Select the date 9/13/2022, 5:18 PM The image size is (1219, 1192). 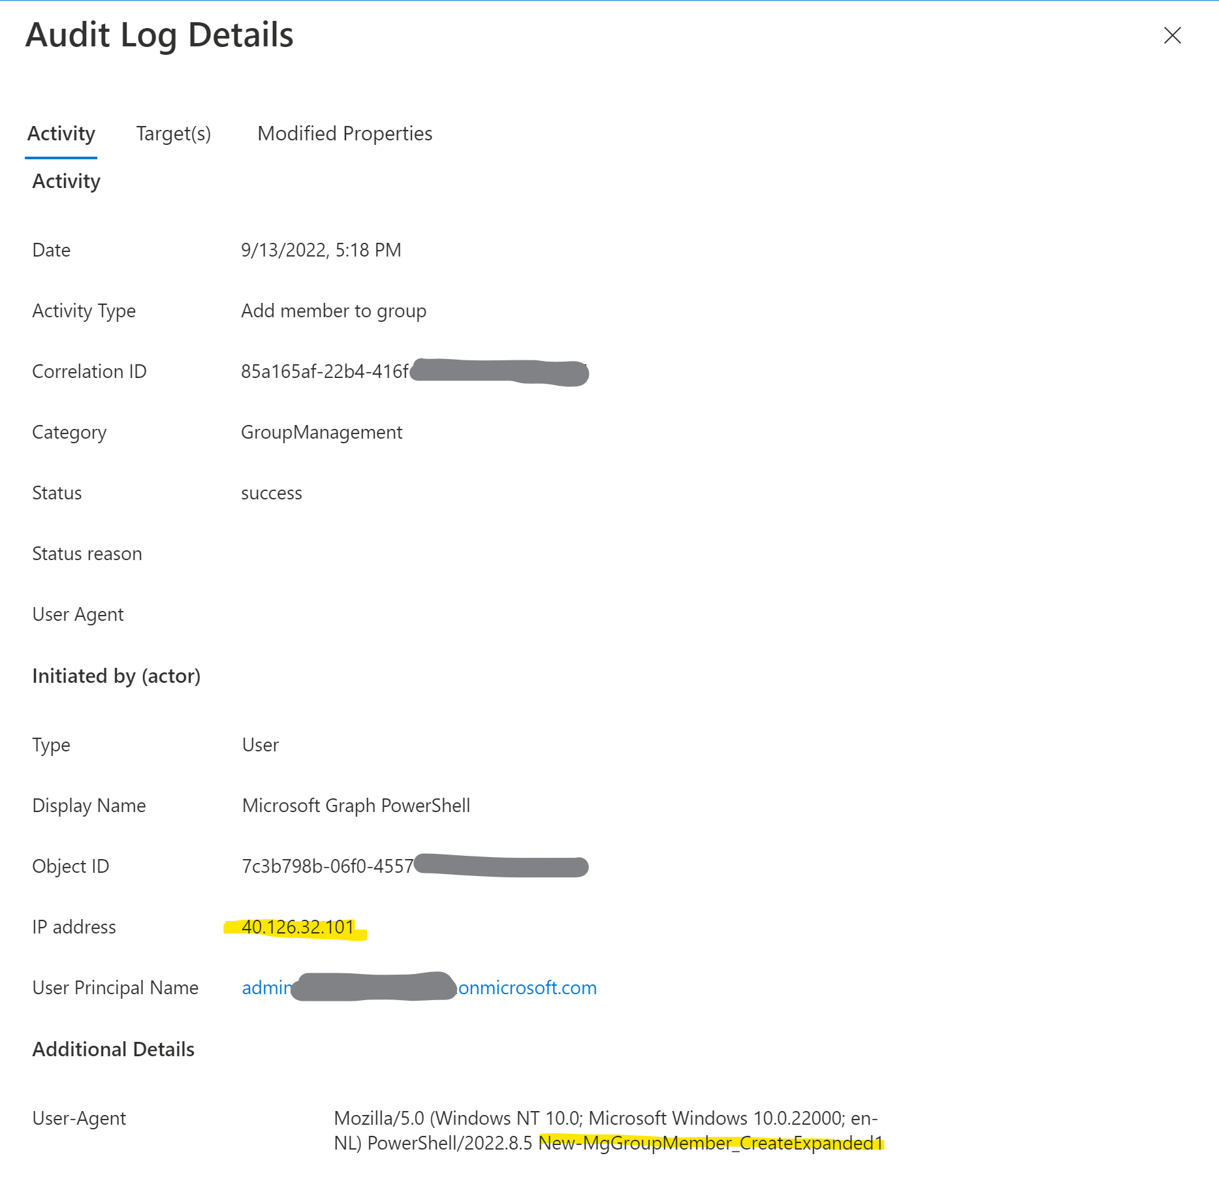click(x=321, y=249)
